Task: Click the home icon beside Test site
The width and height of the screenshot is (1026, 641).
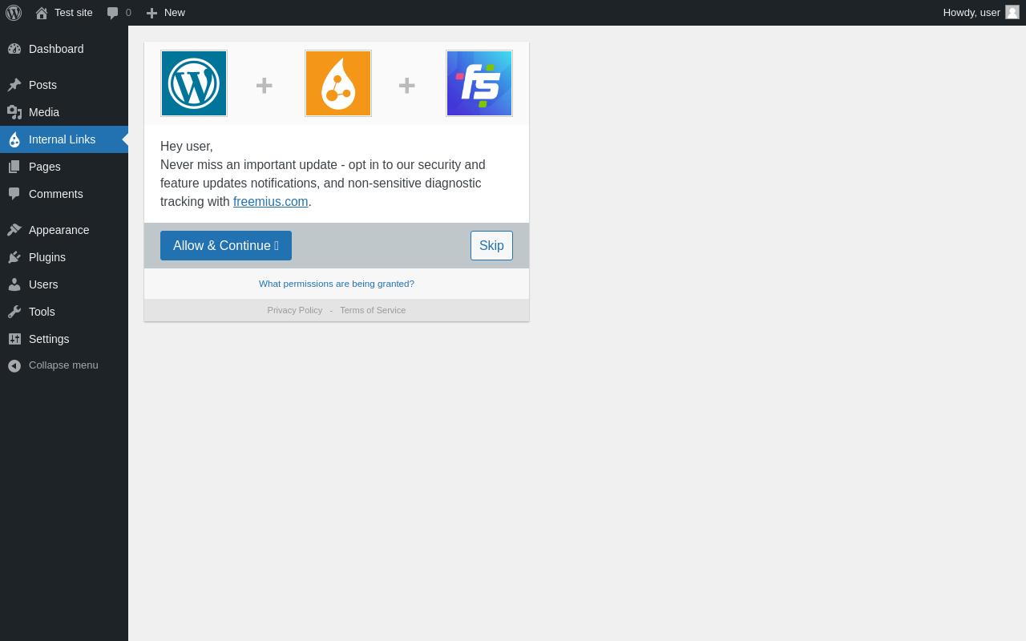Action: 42,13
